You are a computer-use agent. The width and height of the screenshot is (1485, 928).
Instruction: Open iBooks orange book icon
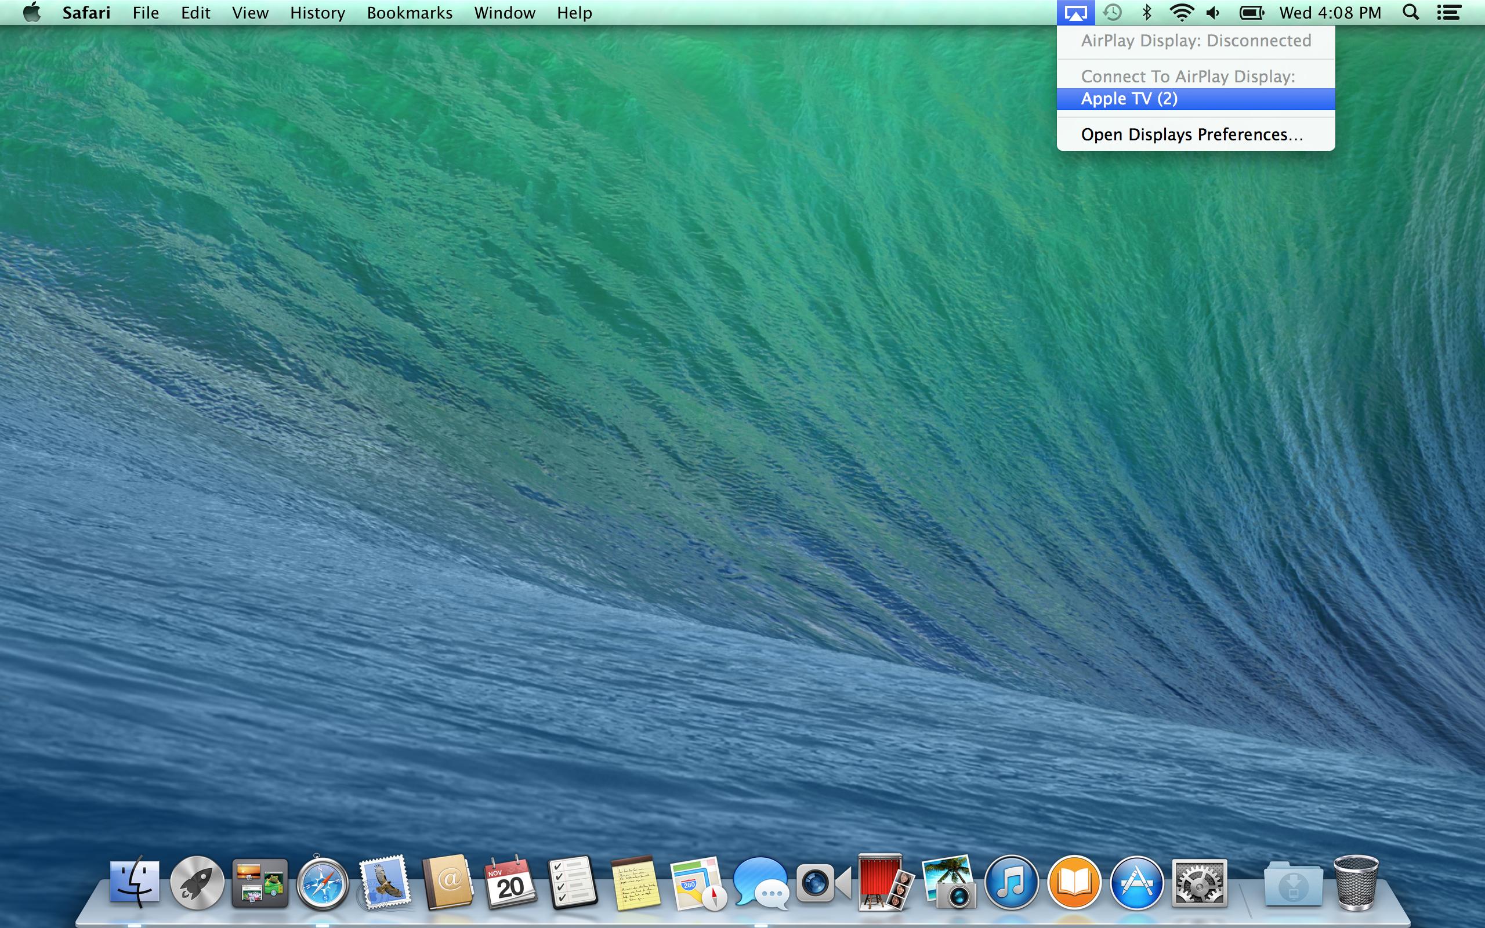click(x=1074, y=884)
